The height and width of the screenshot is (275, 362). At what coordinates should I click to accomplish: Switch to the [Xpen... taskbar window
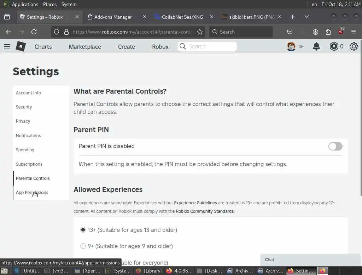(x=88, y=271)
